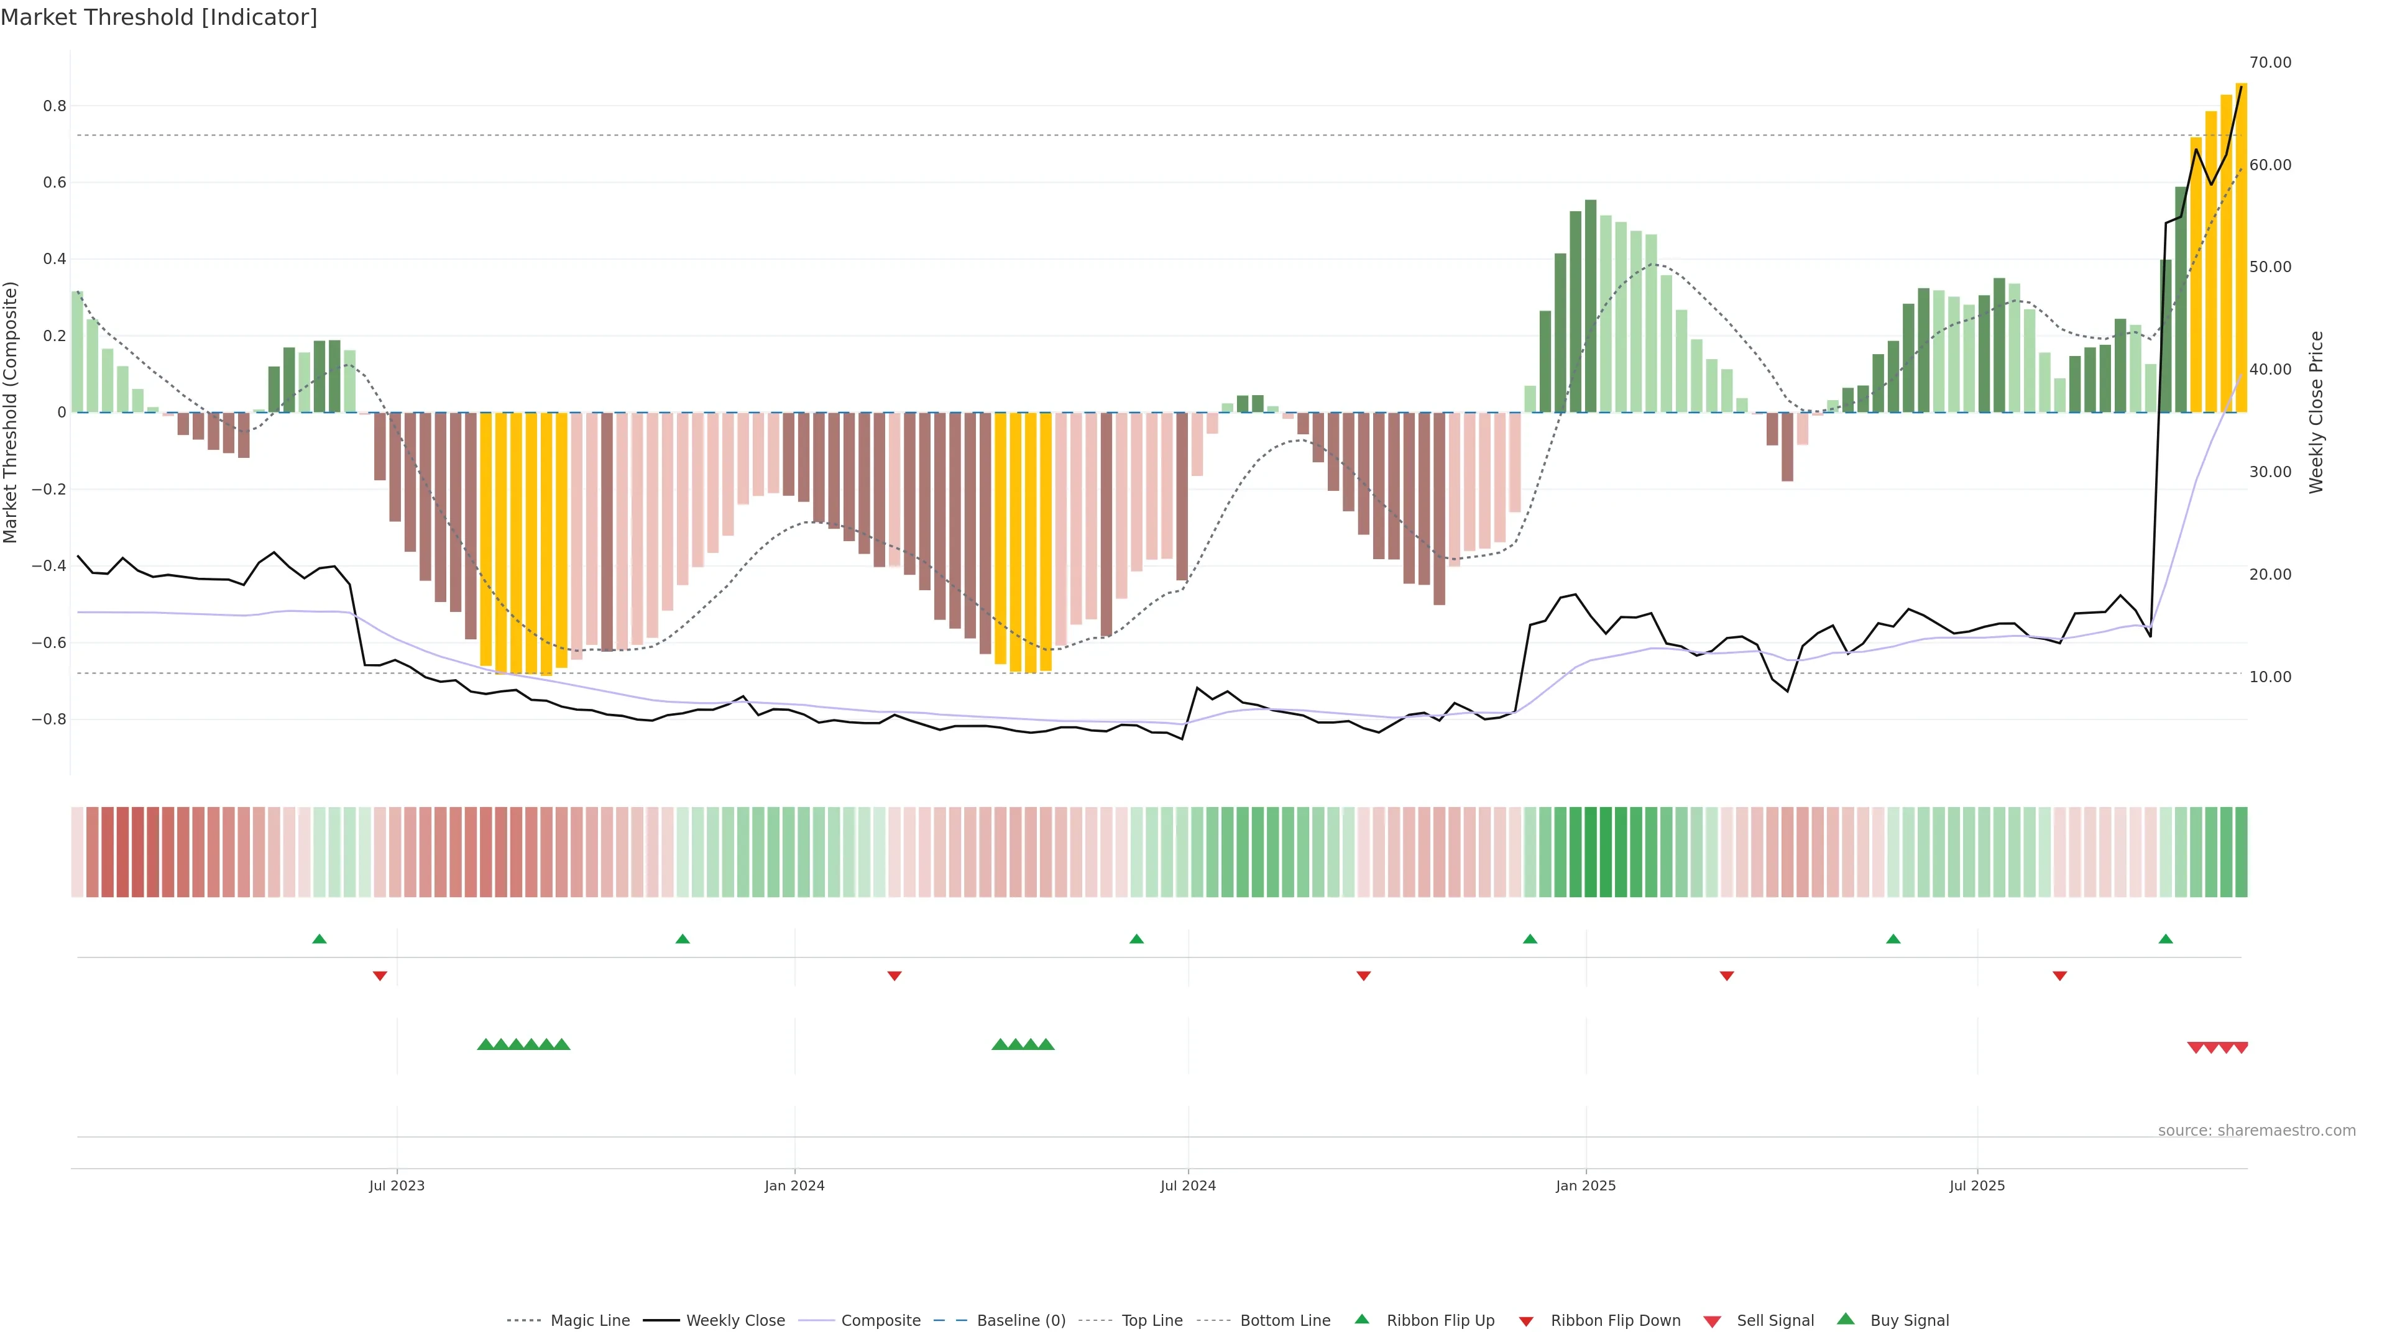Image resolution: width=2387 pixels, height=1342 pixels.
Task: Click the Jan 2025 x-axis label
Action: pyautogui.click(x=1586, y=1185)
